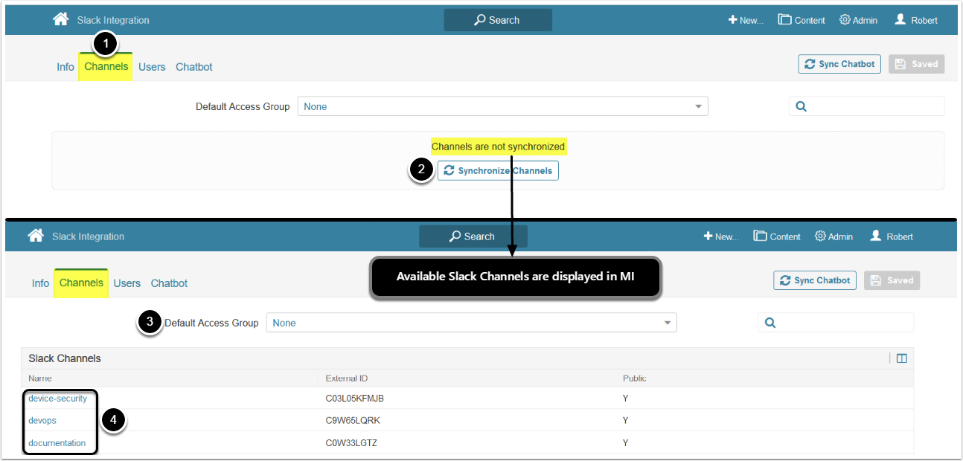Click the filter search field in lower panel
Screen dimensions: 963x461
(x=836, y=323)
